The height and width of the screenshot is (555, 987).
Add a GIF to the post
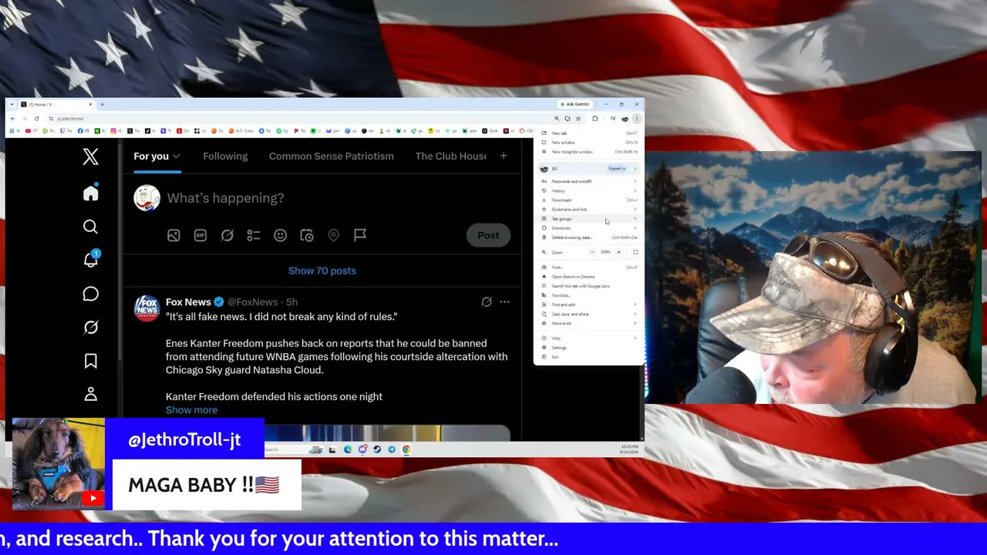200,235
